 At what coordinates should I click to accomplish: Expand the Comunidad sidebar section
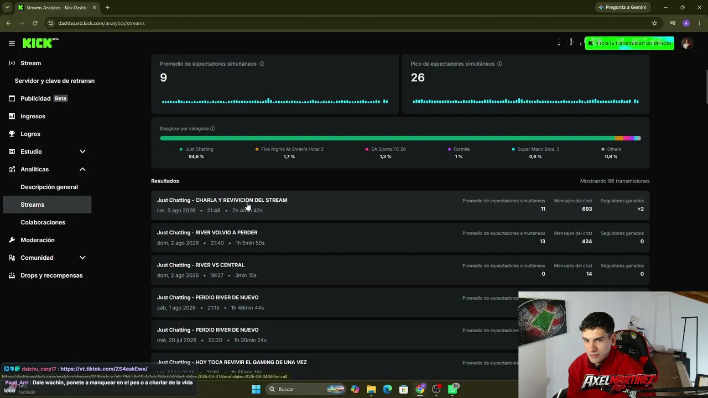pos(82,258)
